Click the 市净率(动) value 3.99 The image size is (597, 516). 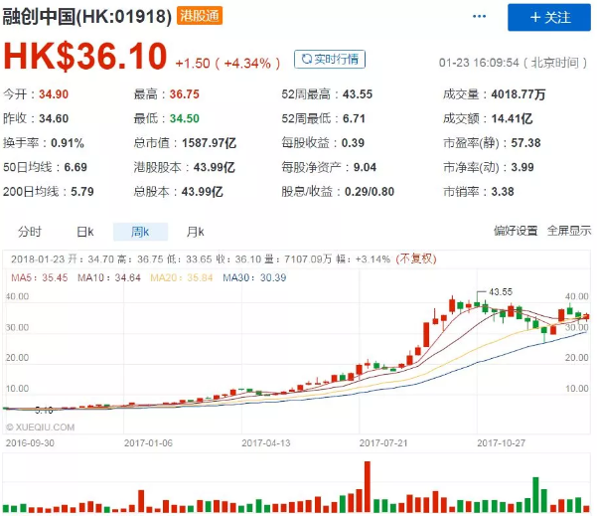(522, 167)
